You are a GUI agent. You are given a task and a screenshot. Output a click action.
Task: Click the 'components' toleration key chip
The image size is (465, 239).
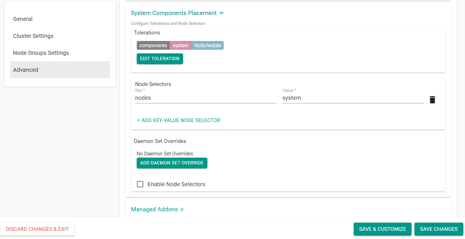click(153, 45)
